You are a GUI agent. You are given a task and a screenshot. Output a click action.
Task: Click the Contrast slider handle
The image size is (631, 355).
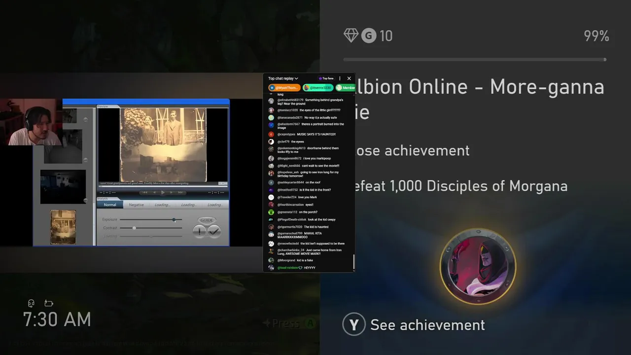click(134, 228)
